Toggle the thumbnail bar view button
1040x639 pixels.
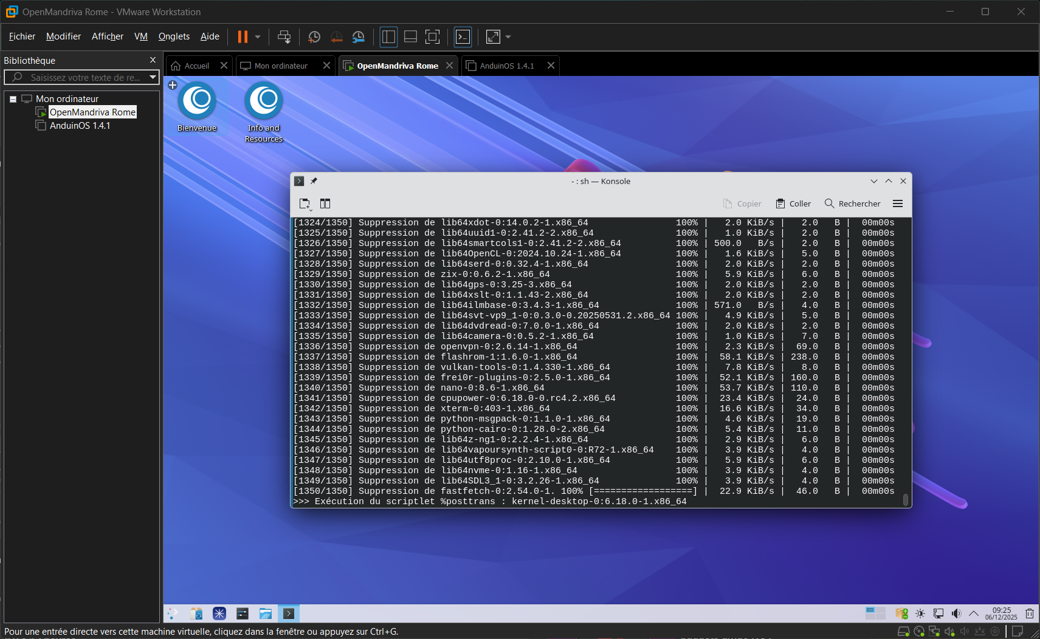click(x=410, y=37)
